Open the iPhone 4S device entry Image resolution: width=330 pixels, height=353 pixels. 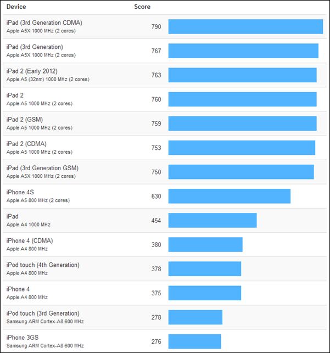tap(20, 192)
